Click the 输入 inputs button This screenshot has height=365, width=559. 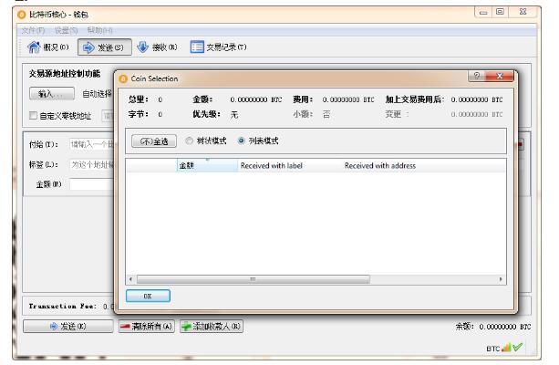tap(52, 94)
